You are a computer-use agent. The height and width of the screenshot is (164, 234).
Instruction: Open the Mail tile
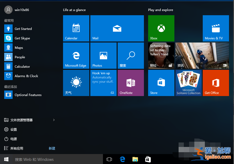click(117, 28)
